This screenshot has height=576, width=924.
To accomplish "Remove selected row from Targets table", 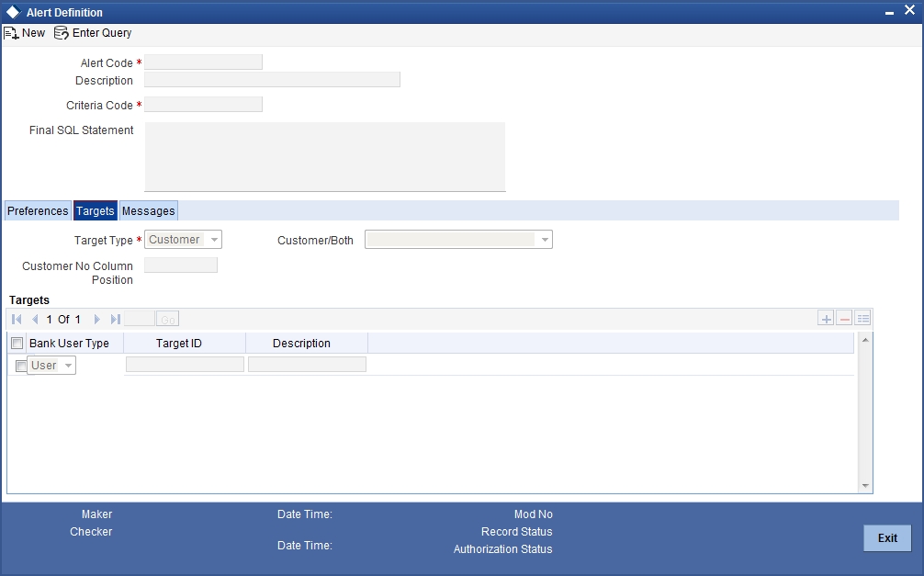I will (x=844, y=319).
